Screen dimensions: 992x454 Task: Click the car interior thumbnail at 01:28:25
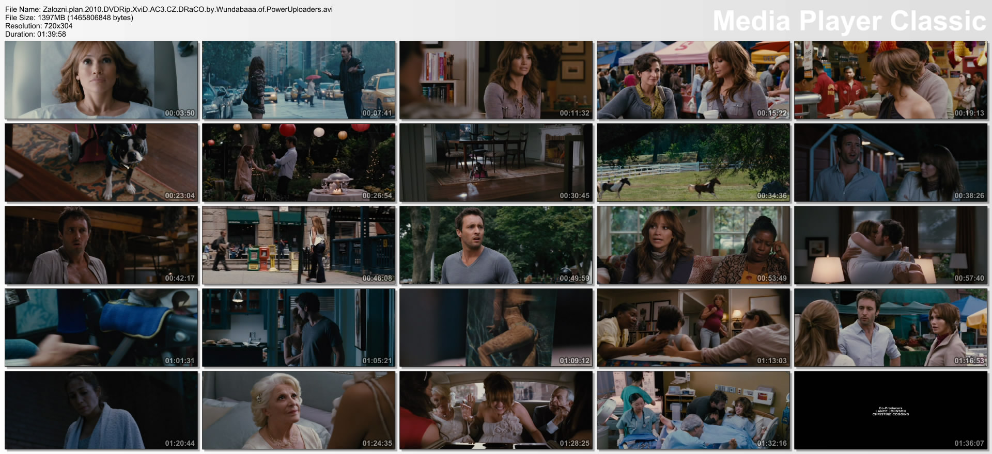pyautogui.click(x=496, y=410)
